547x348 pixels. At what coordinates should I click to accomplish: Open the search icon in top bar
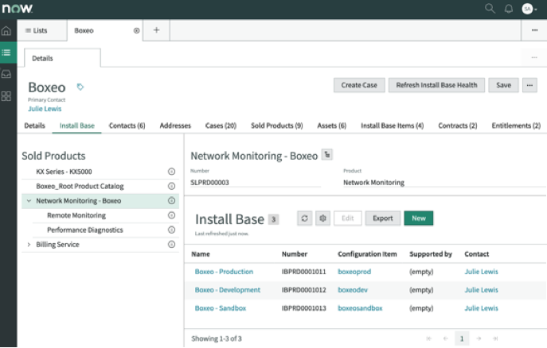click(490, 9)
